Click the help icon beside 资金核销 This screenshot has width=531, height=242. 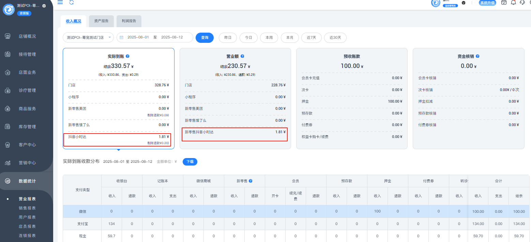pyautogui.click(x=477, y=56)
